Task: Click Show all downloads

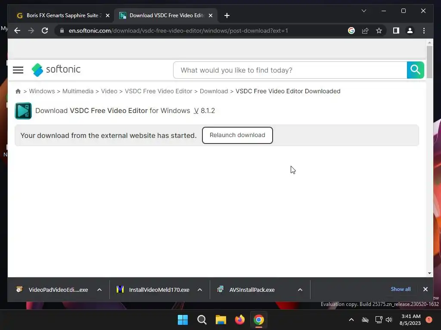Action: [401, 289]
